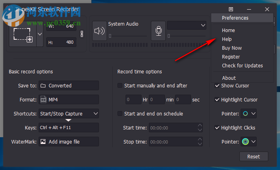The height and width of the screenshot is (170, 280).
Task: Uncheck the Hightlight Clicks checkbox
Action: (x=217, y=127)
